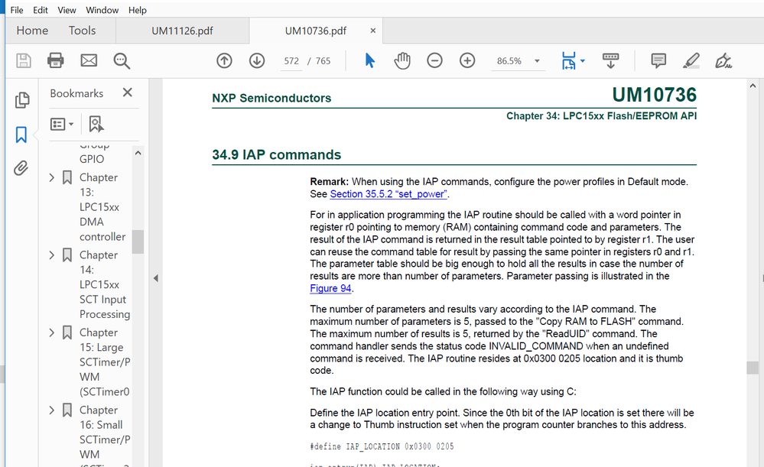Click document scrollbar up arrow
This screenshot has height=467, width=764.
pos(753,86)
